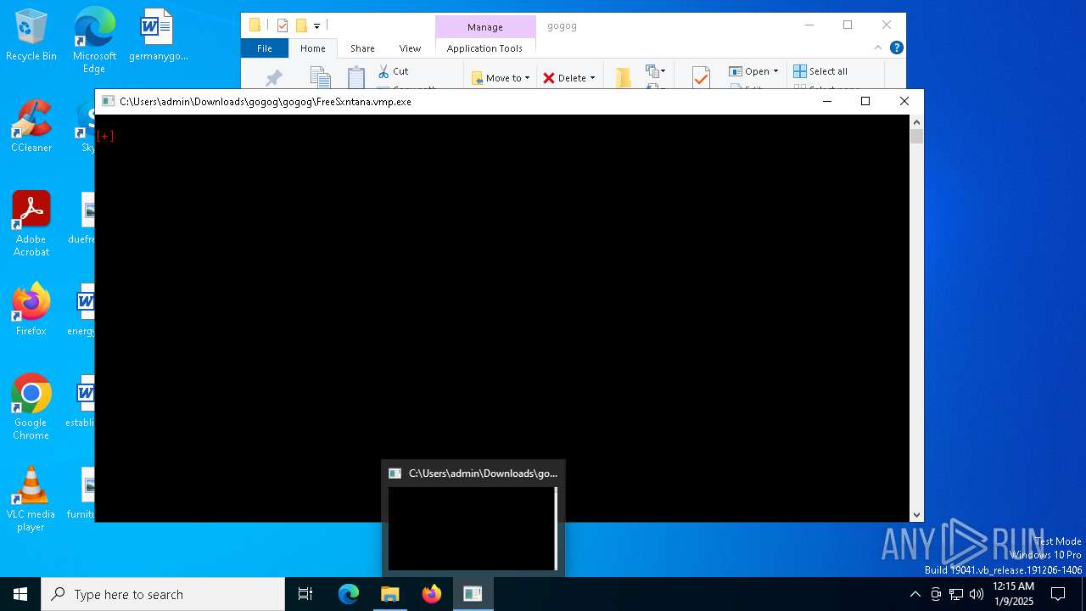1086x611 pixels.
Task: Open Application Tools tab in Explorer
Action: point(484,48)
